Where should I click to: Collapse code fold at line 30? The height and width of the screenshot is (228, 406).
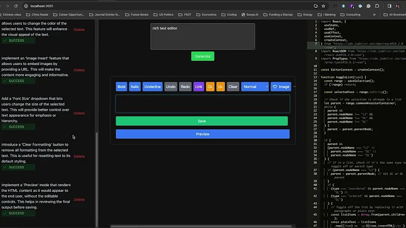(x=319, y=140)
